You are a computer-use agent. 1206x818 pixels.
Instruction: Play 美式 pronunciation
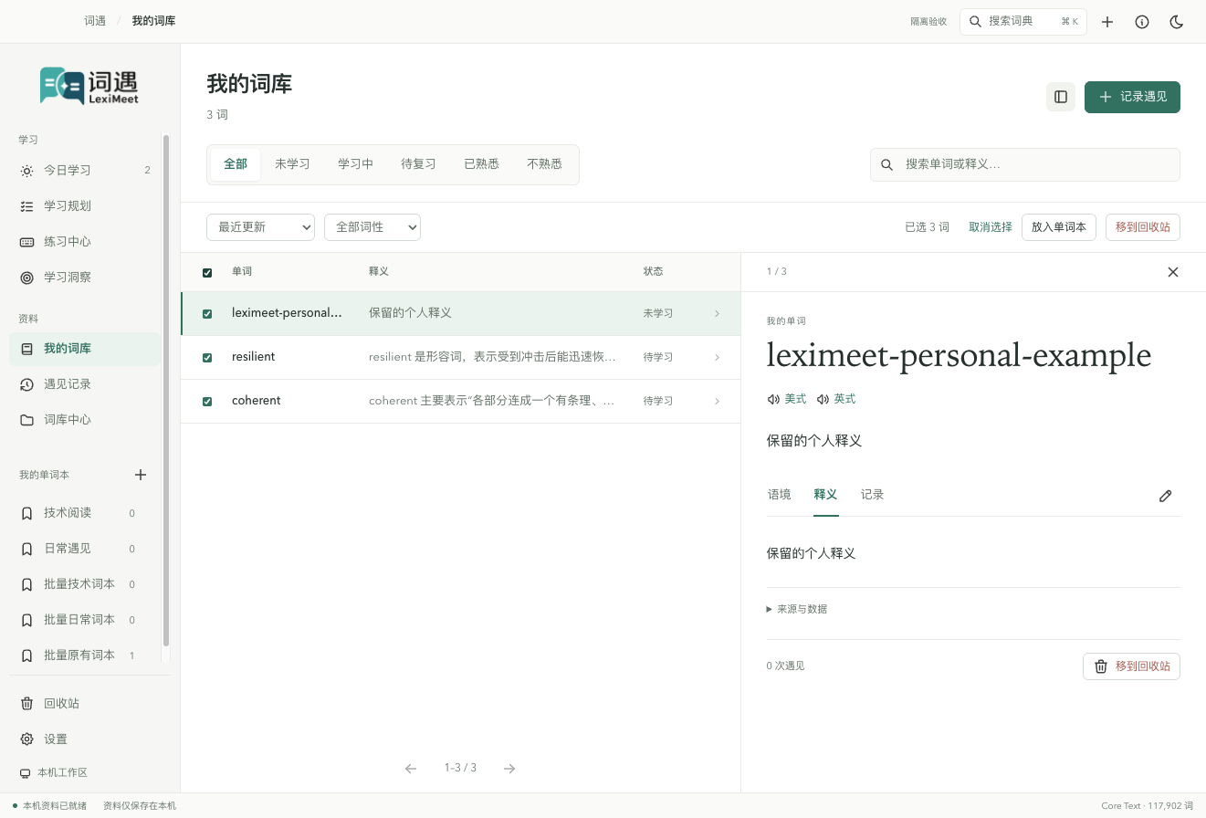coord(787,399)
